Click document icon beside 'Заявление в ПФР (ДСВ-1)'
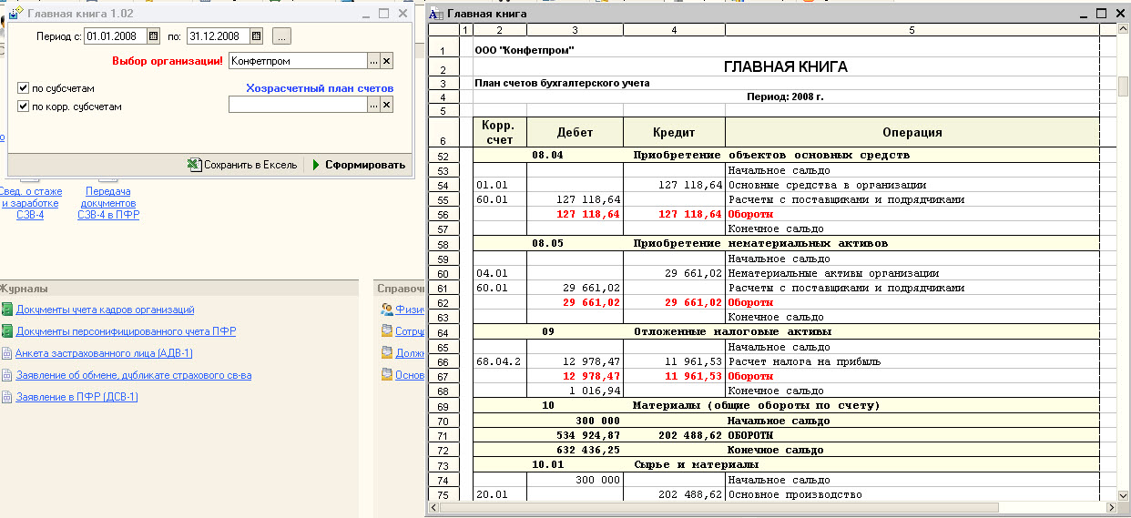The height and width of the screenshot is (518, 1131). point(7,397)
